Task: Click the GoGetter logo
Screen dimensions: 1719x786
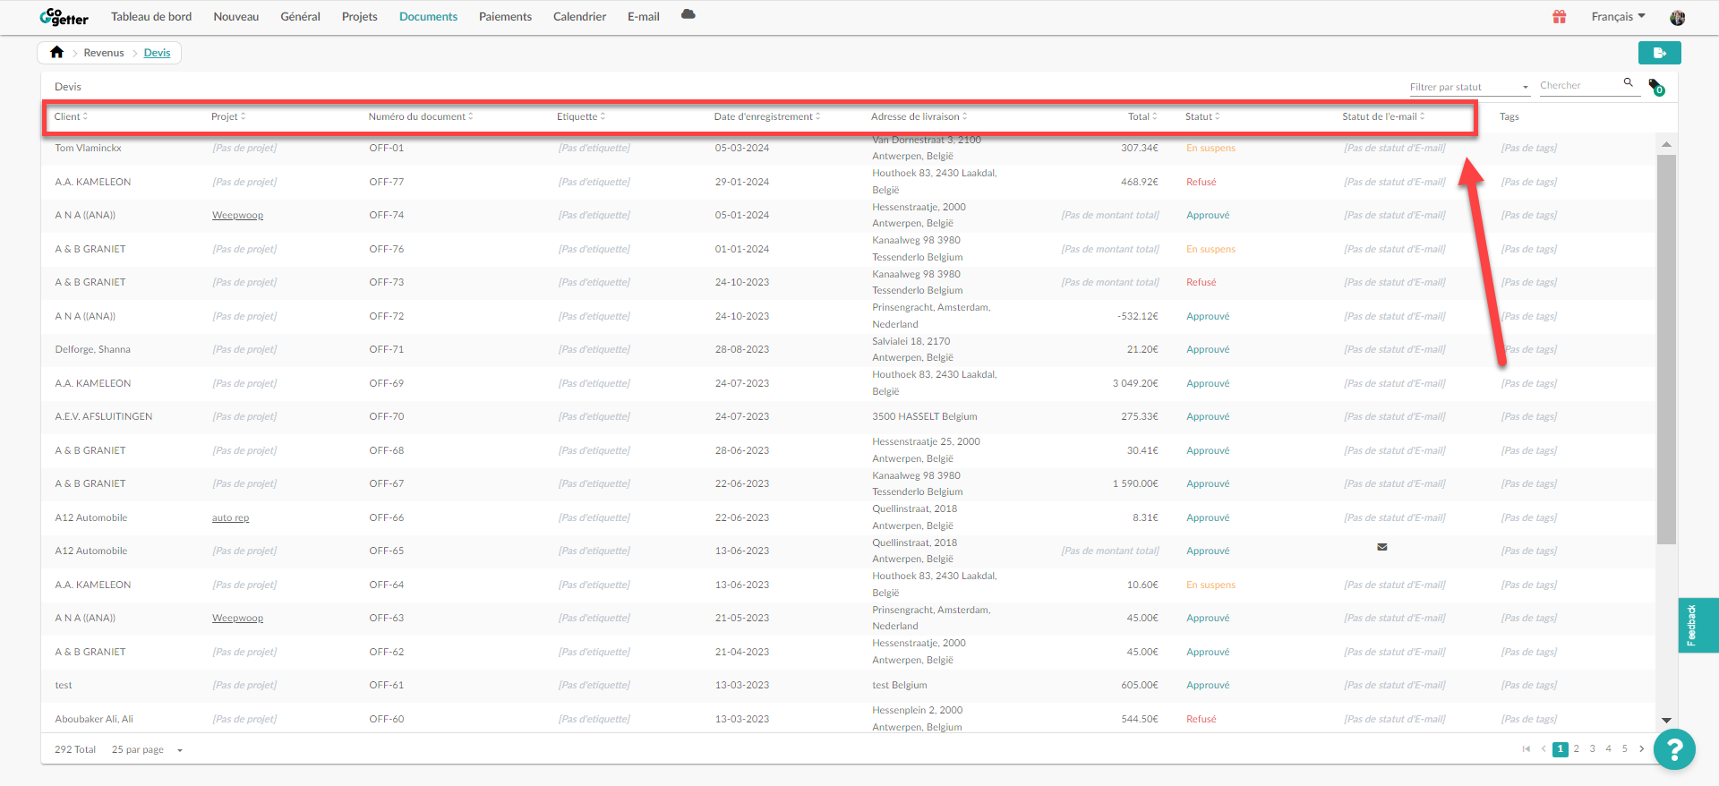Action: tap(64, 16)
